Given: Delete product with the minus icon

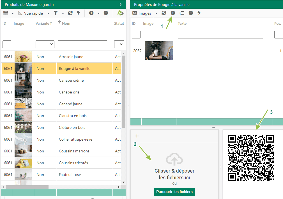Looking at the screenshot, I should 106,13.
